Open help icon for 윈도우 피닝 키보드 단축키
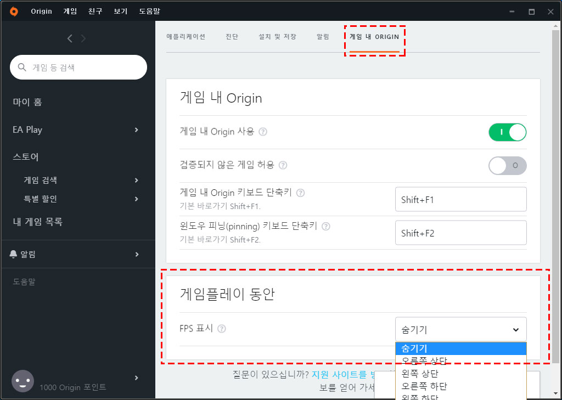The width and height of the screenshot is (562, 400). pos(326,227)
